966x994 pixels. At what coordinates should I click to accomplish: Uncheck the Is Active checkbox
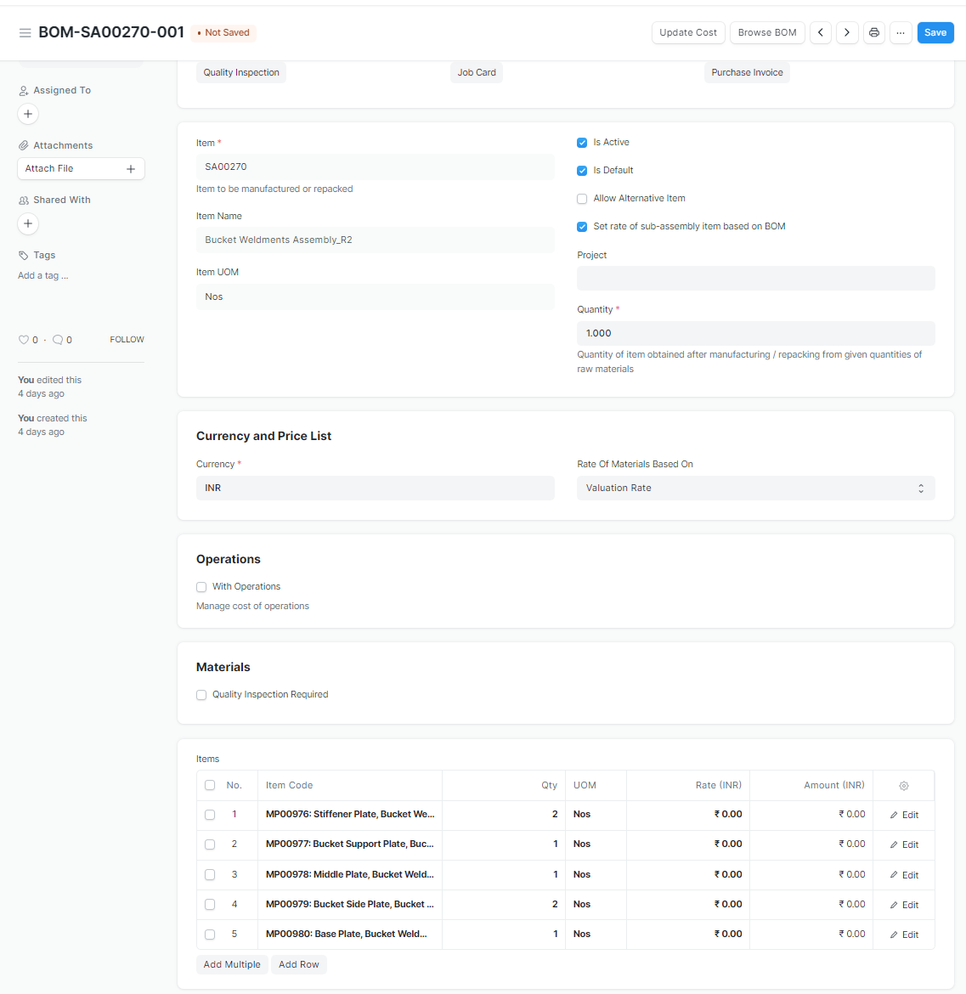581,142
